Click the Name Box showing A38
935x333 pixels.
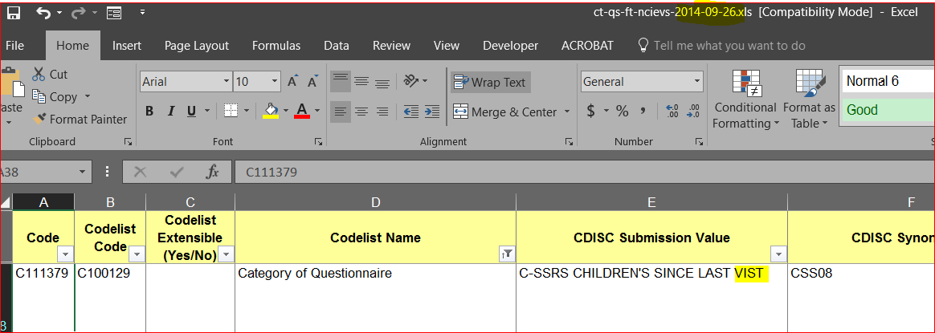click(x=45, y=173)
